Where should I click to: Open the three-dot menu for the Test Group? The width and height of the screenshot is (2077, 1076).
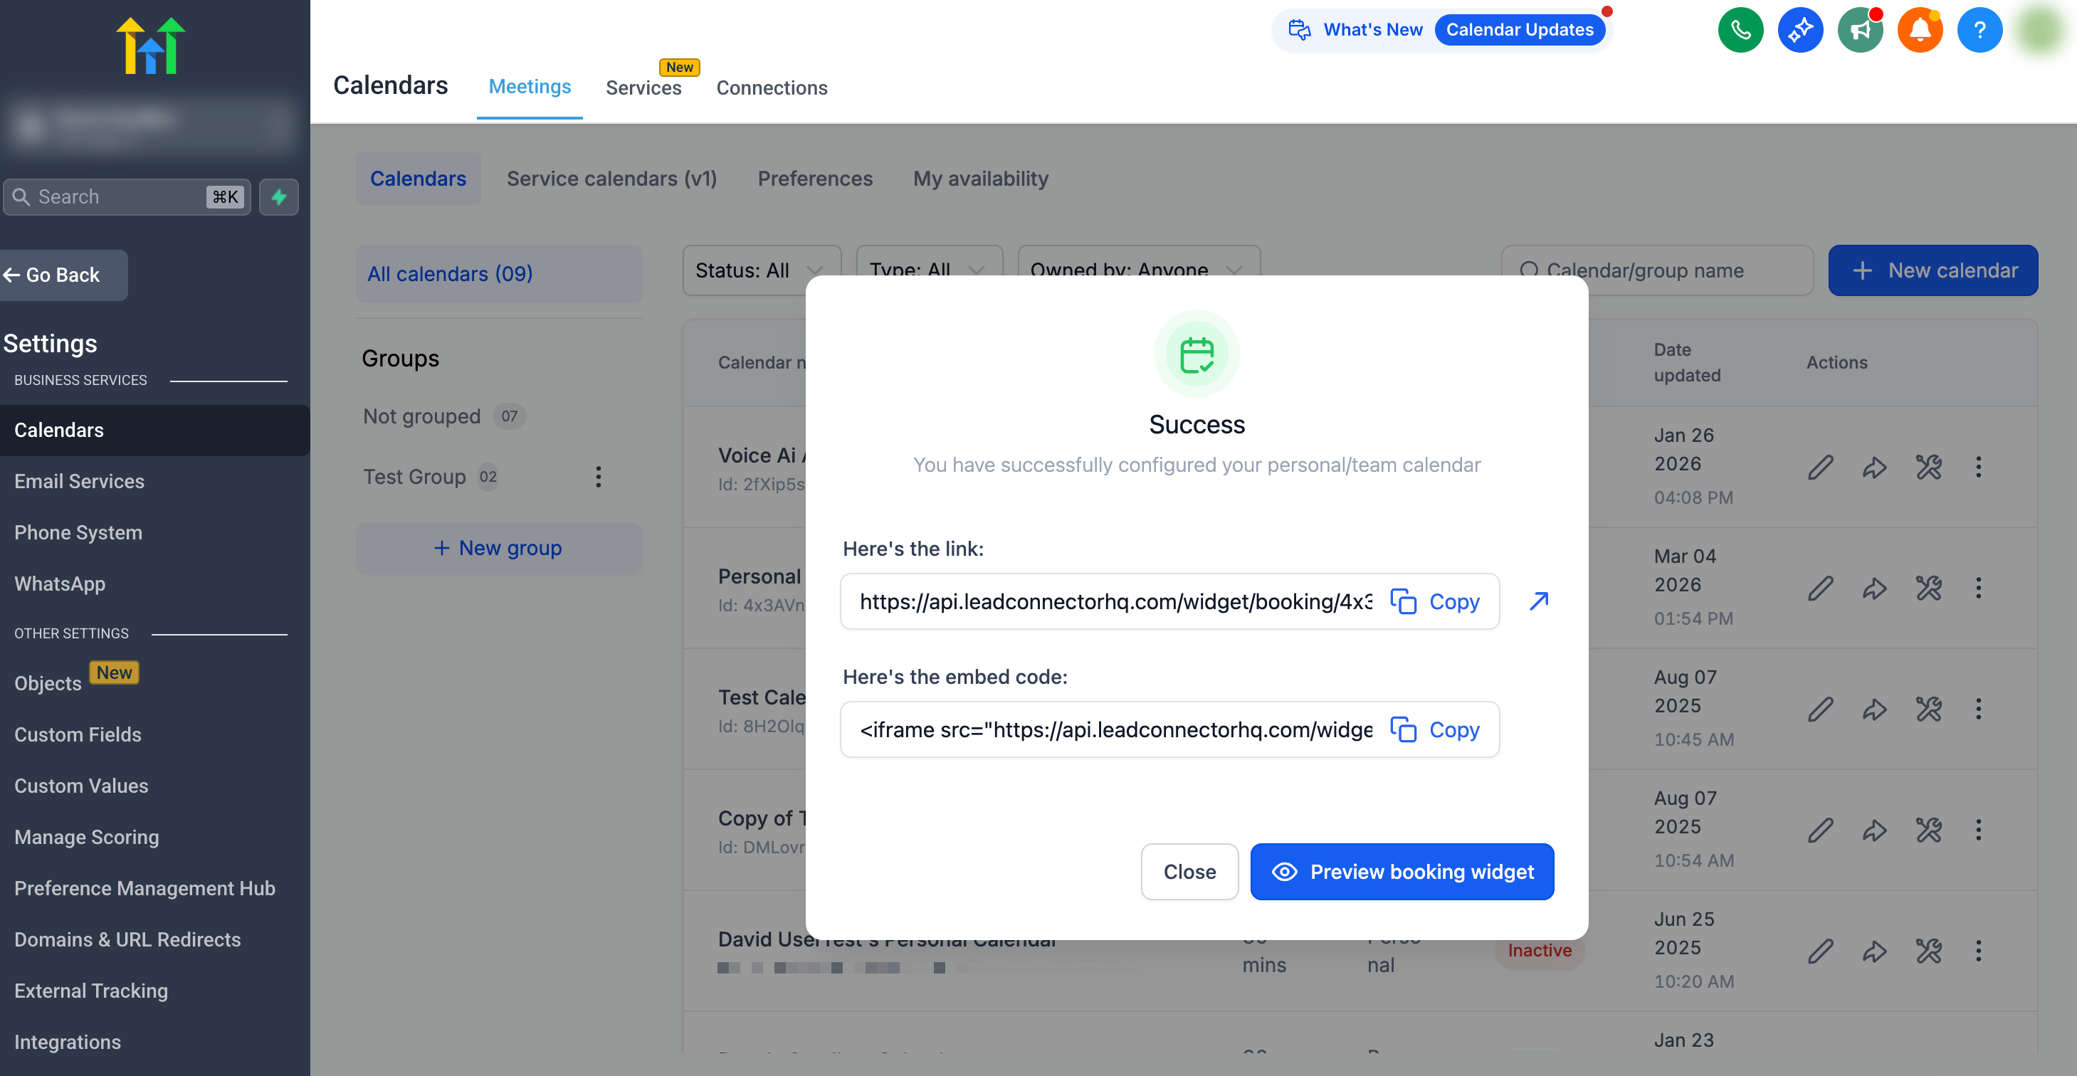pos(597,477)
